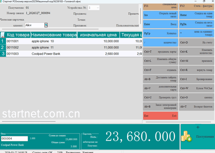The width and height of the screenshot is (215, 153).
Task: Select the apple iphone 10 row
Action: point(71,41)
